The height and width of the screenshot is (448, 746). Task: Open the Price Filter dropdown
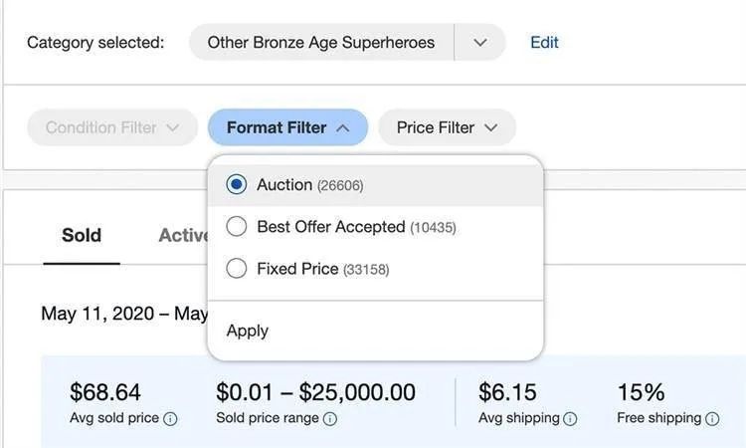pos(447,127)
